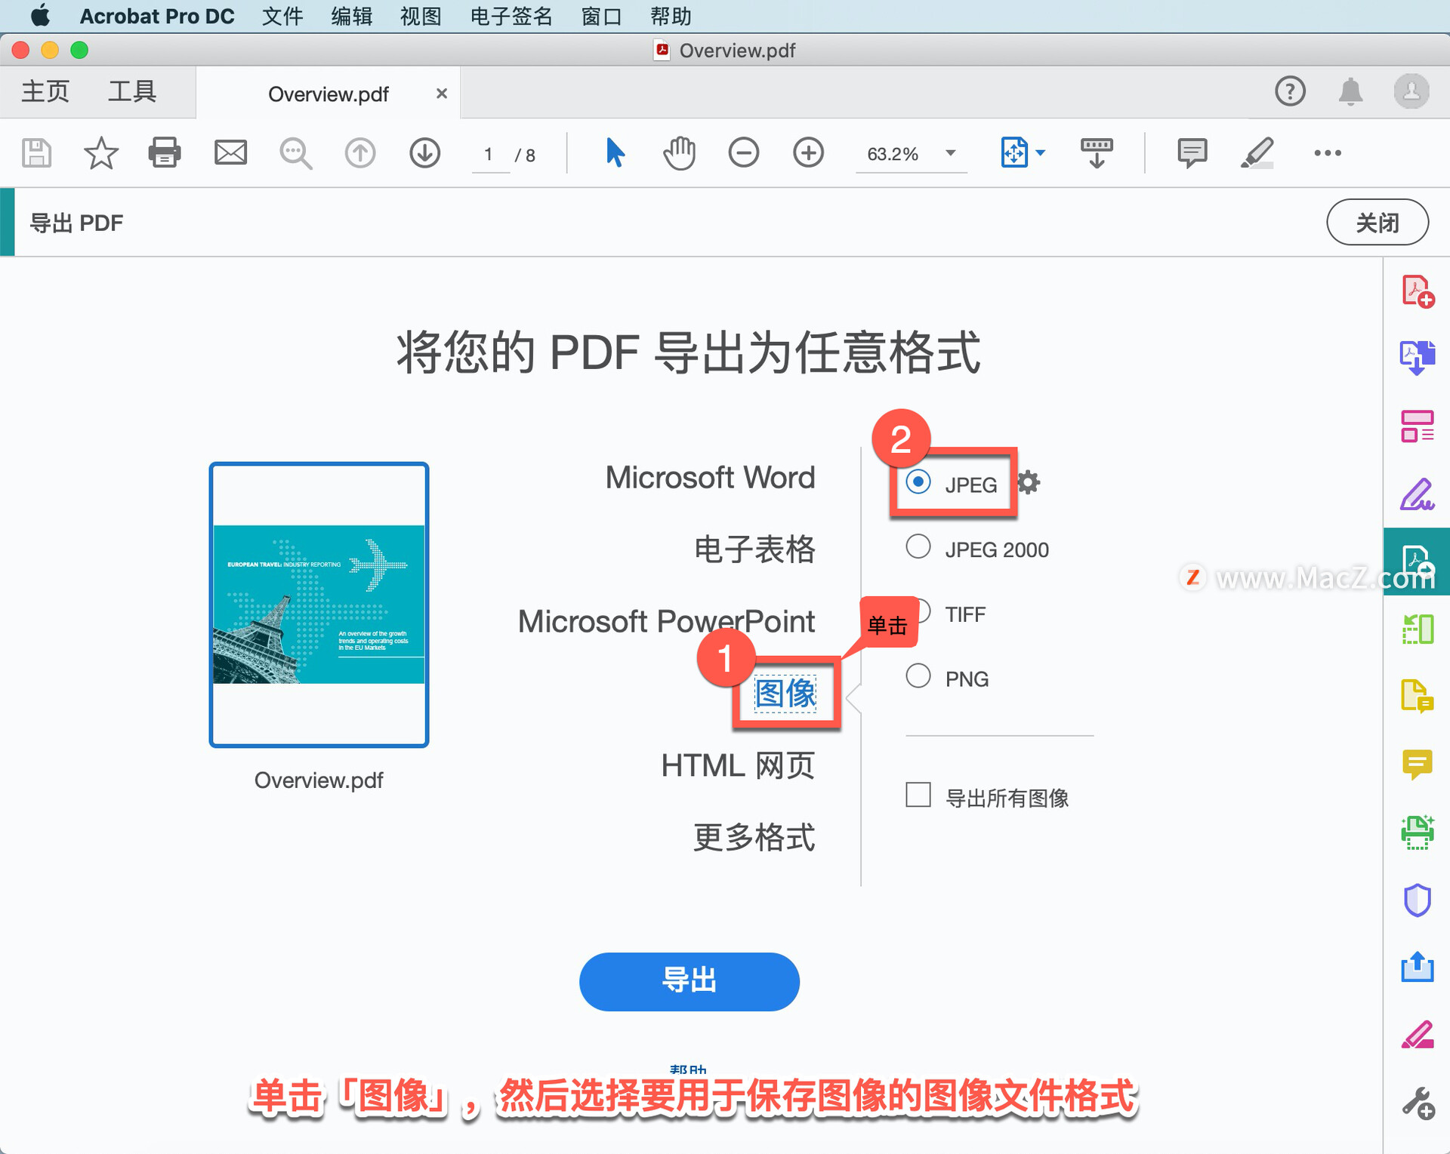Click the Overview.pdf page thumbnail
This screenshot has height=1154, width=1450.
[319, 605]
